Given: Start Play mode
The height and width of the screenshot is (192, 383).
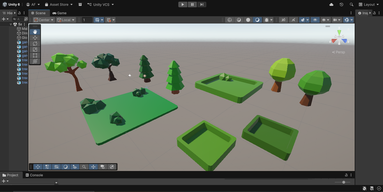Looking at the screenshot, I should point(183,4).
